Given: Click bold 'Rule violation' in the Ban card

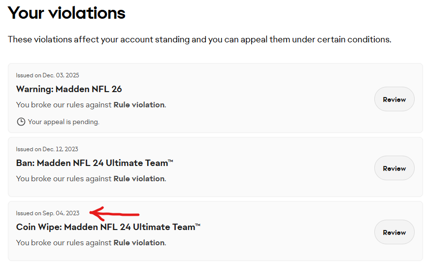Looking at the screenshot, I should 139,179.
